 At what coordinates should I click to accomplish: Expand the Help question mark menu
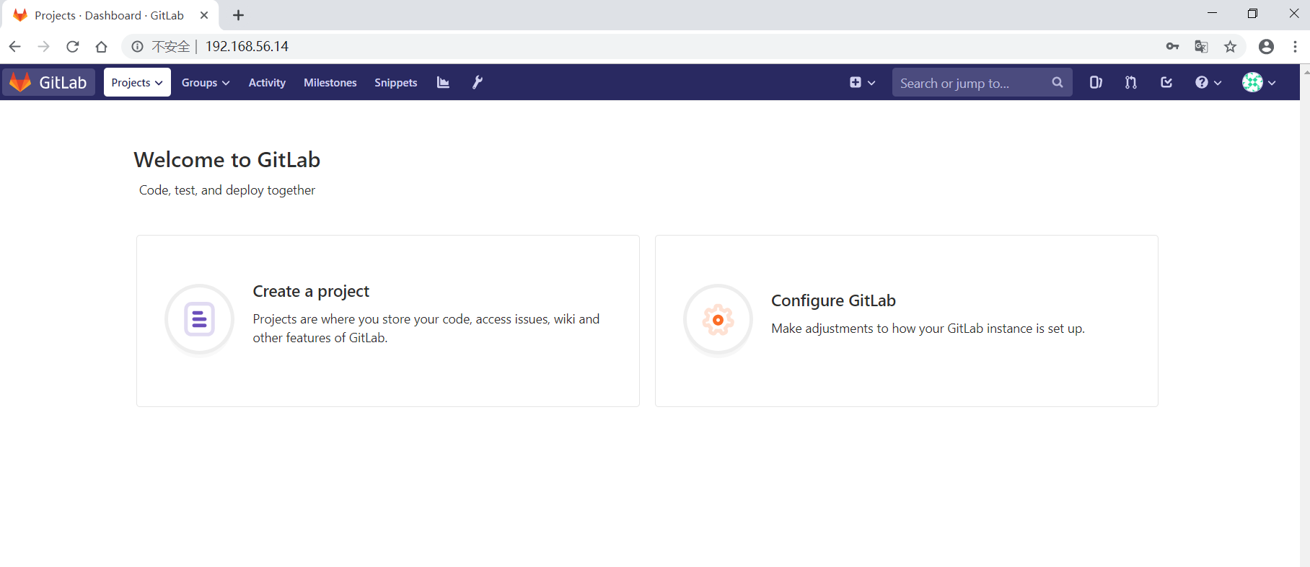1208,82
